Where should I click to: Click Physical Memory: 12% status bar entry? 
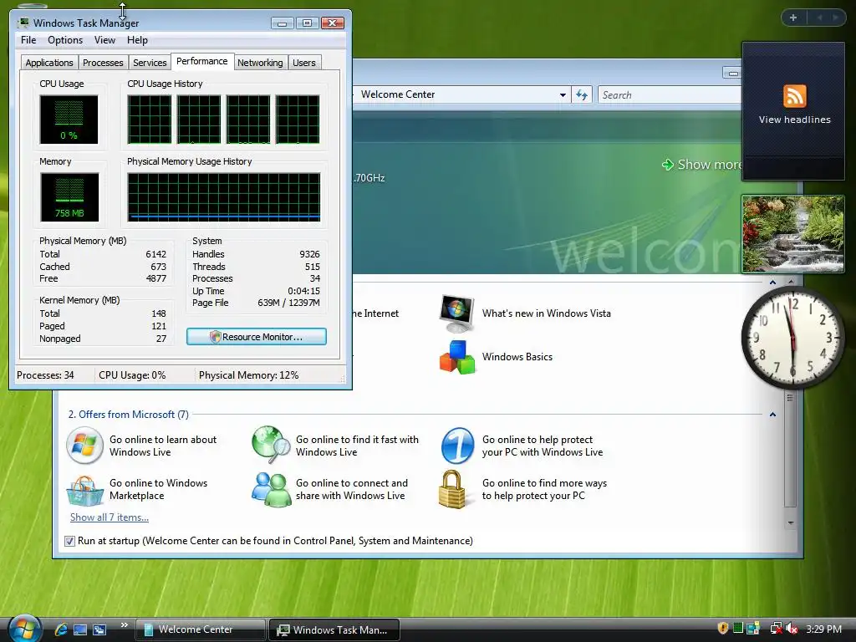pyautogui.click(x=248, y=375)
